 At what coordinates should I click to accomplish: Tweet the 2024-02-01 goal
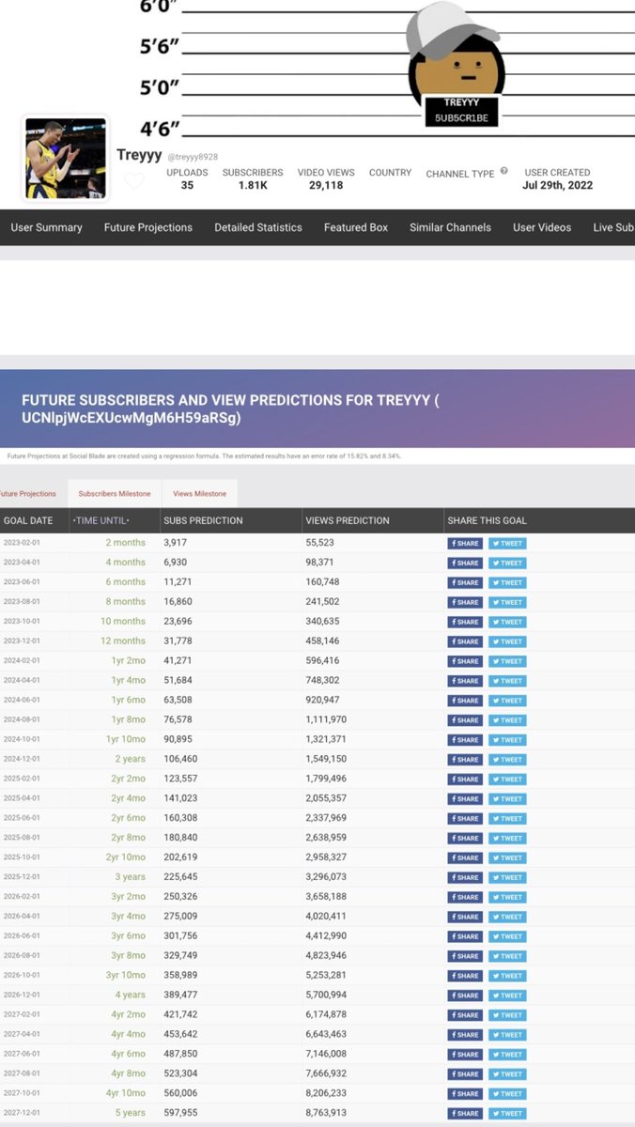(507, 661)
